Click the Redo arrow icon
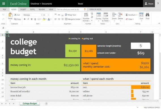This screenshot has height=109, width=161. tap(3, 19)
